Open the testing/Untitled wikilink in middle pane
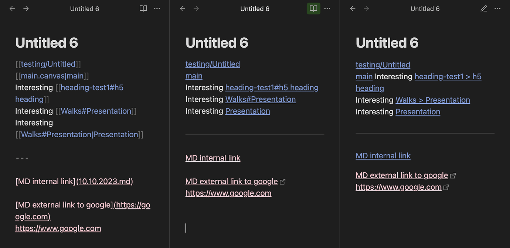 point(212,64)
